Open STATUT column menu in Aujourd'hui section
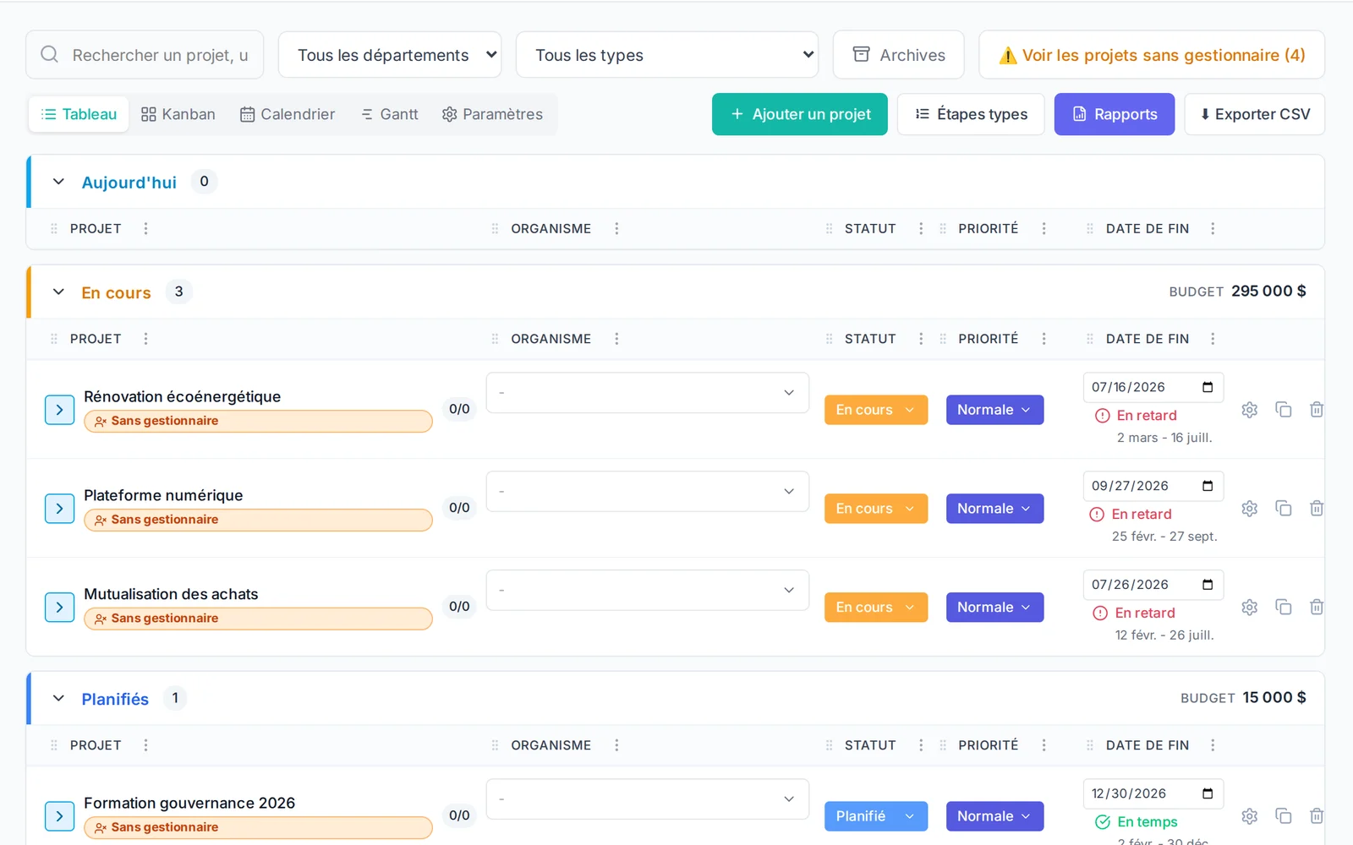The image size is (1353, 845). pos(921,229)
